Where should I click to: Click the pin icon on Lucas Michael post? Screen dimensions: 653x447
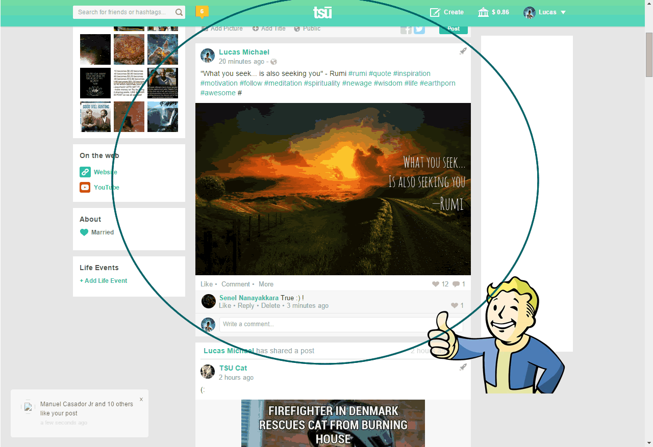pyautogui.click(x=463, y=51)
